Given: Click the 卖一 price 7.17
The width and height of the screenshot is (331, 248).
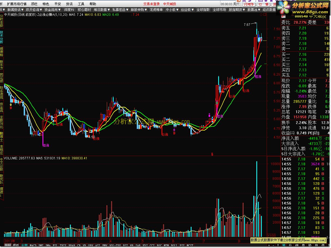Looking at the screenshot, I should point(302,49).
